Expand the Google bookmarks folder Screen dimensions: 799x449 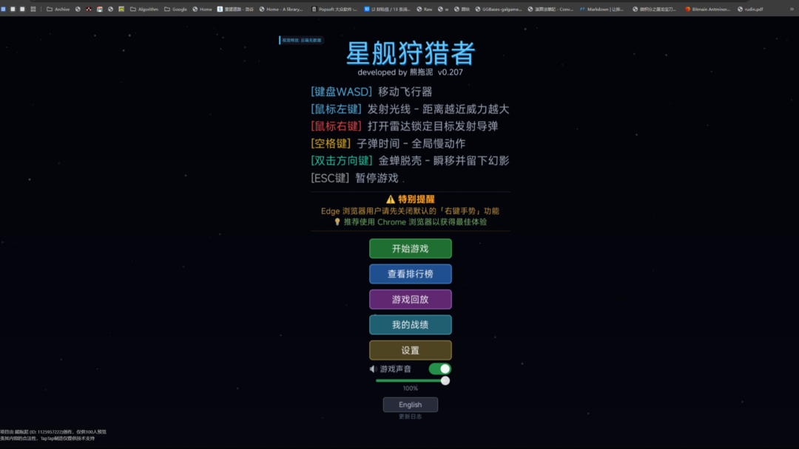(175, 9)
